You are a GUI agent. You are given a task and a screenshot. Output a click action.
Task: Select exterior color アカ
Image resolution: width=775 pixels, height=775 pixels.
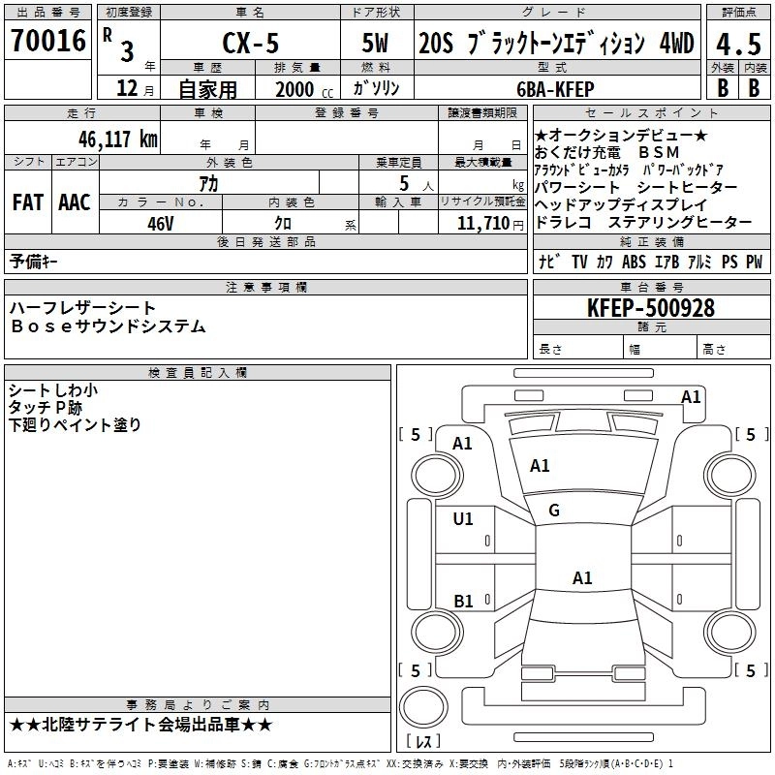click(208, 184)
